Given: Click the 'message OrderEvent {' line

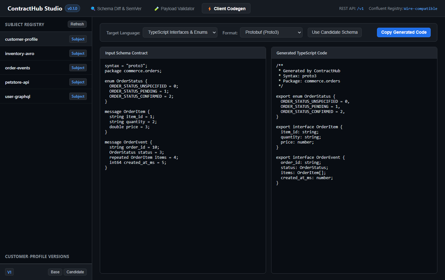Looking at the screenshot, I should pos(128,142).
